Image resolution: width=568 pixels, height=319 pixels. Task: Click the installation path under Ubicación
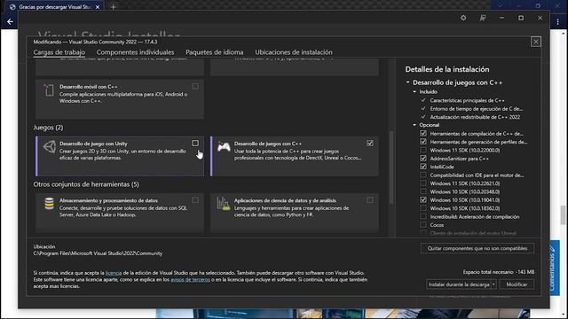coord(98,253)
